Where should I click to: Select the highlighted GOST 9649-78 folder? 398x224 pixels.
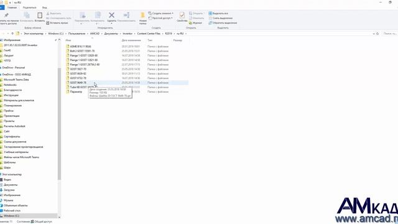coord(78,83)
